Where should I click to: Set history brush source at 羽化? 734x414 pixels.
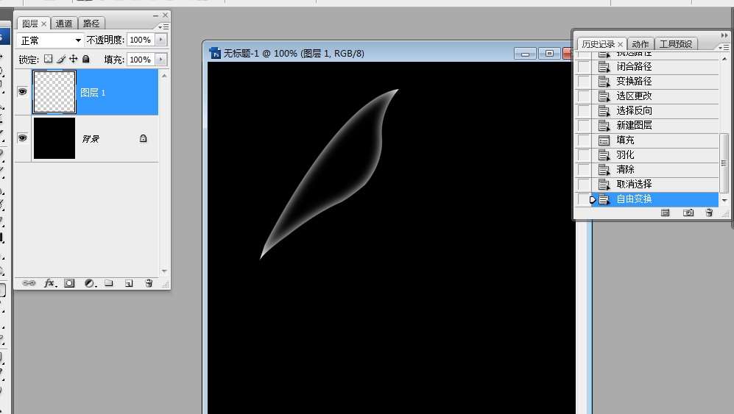(x=583, y=155)
